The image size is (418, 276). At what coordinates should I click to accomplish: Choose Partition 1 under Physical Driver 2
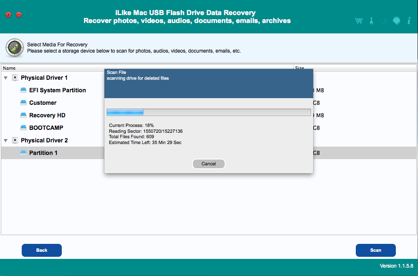(43, 153)
